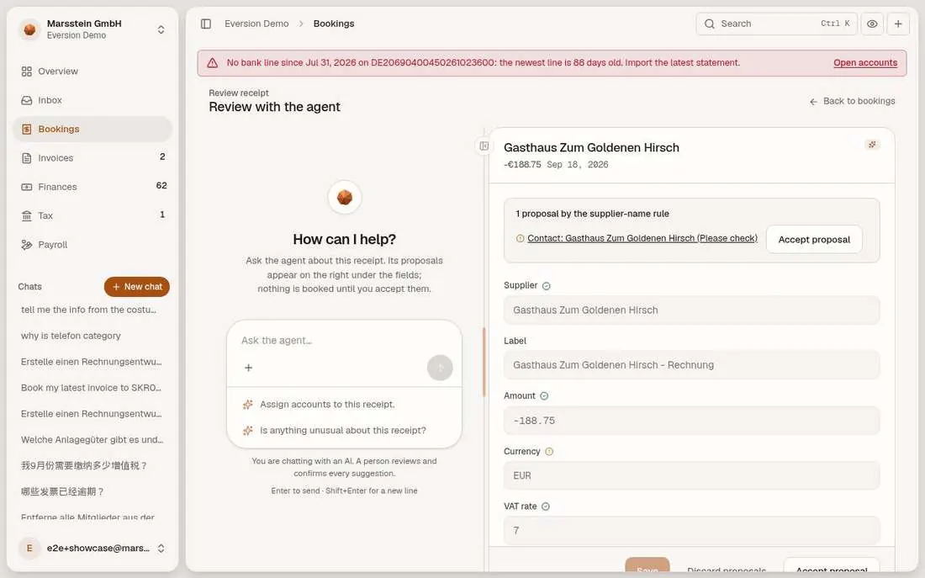The height and width of the screenshot is (578, 925).
Task: Click the plus attachment icon in chat box
Action: (248, 368)
